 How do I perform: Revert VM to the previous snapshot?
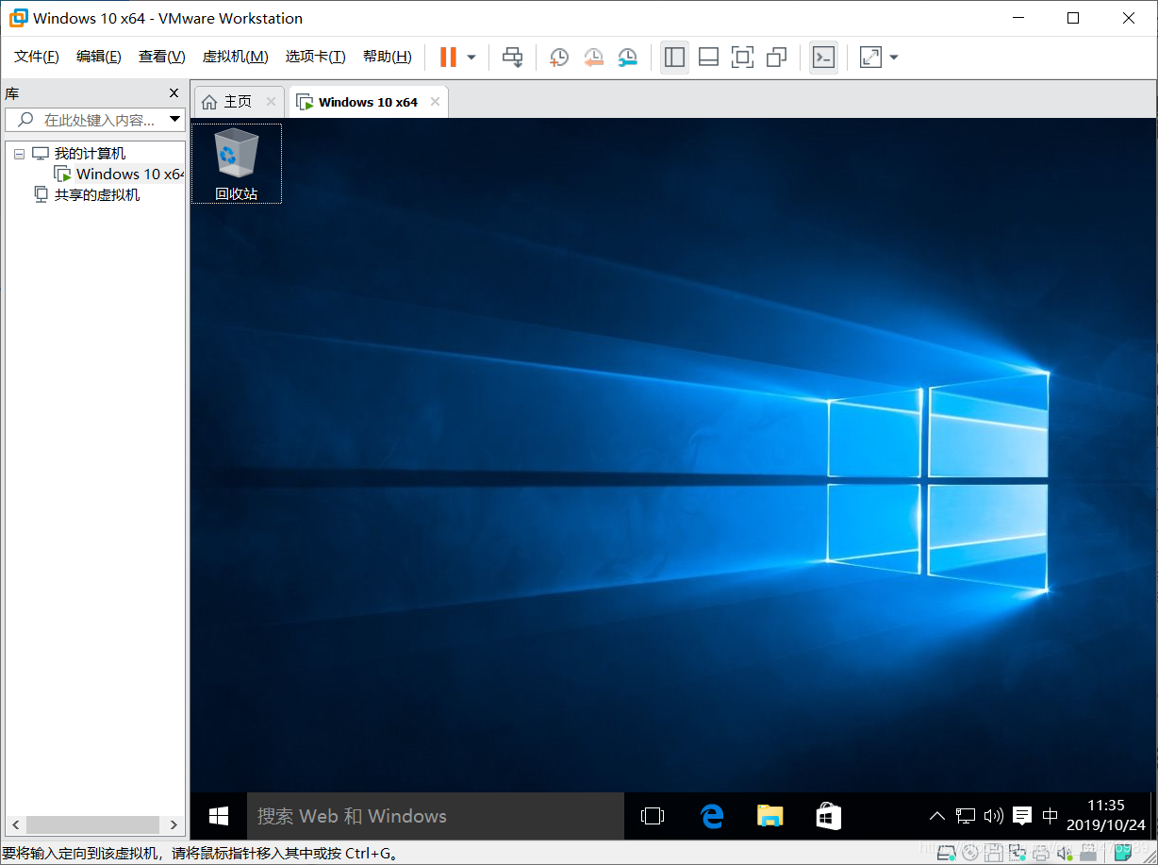(x=593, y=58)
